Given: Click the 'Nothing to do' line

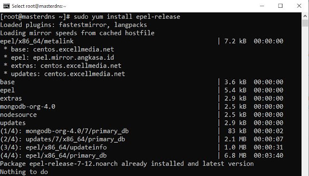Looking at the screenshot, I should tap(24, 172).
